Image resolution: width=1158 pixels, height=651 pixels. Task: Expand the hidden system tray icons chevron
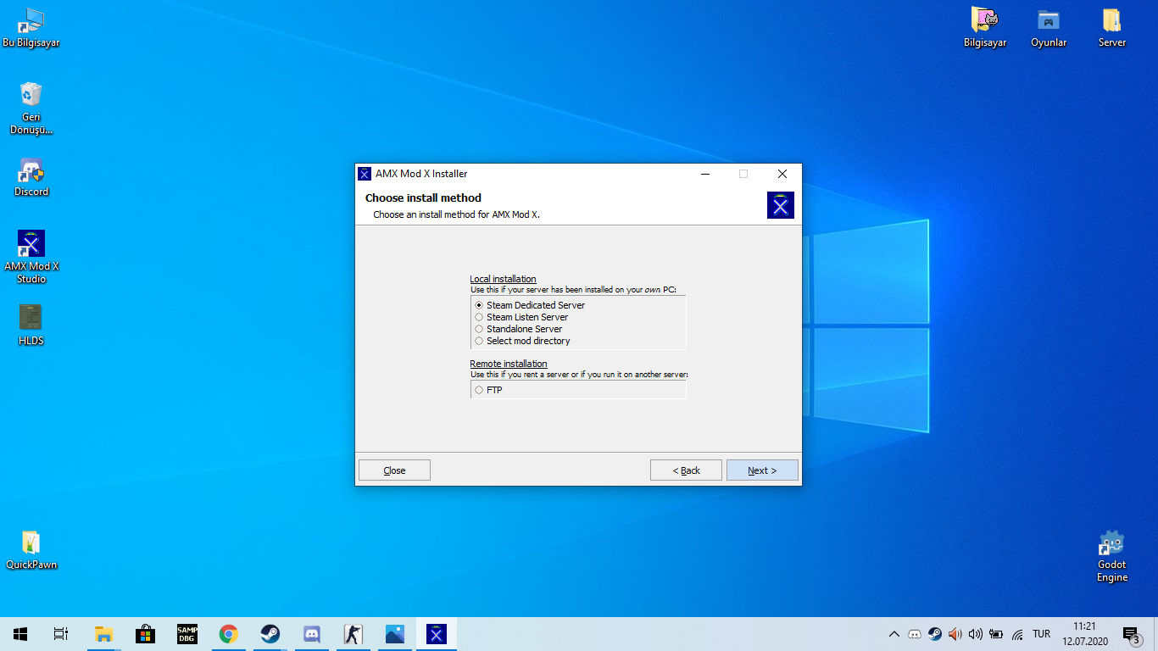click(894, 634)
